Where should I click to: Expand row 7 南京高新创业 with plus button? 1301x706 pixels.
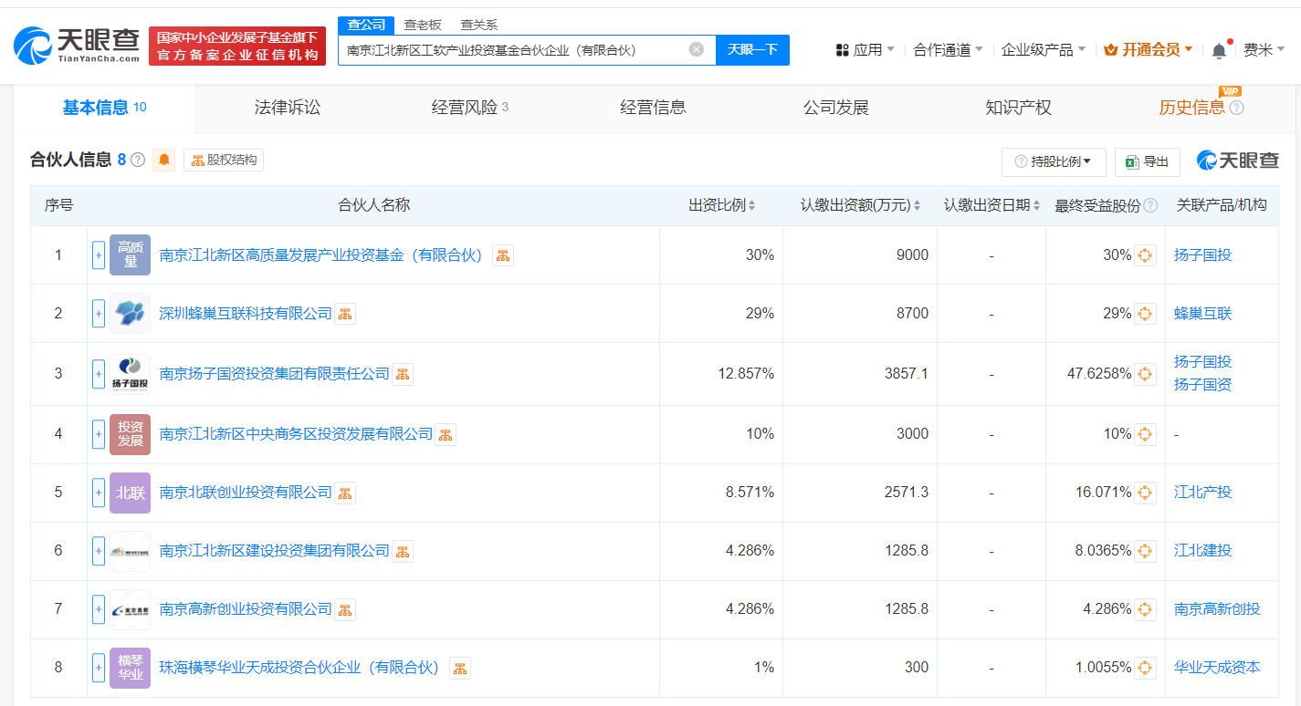99,609
